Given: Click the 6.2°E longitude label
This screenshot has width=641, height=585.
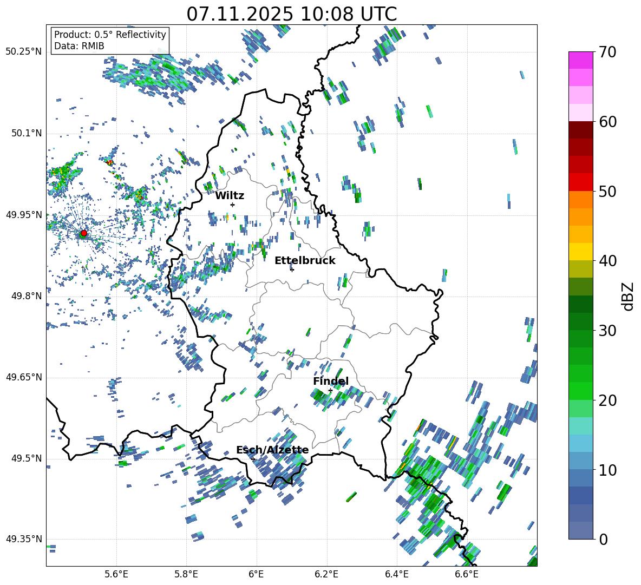Looking at the screenshot, I should tap(326, 574).
